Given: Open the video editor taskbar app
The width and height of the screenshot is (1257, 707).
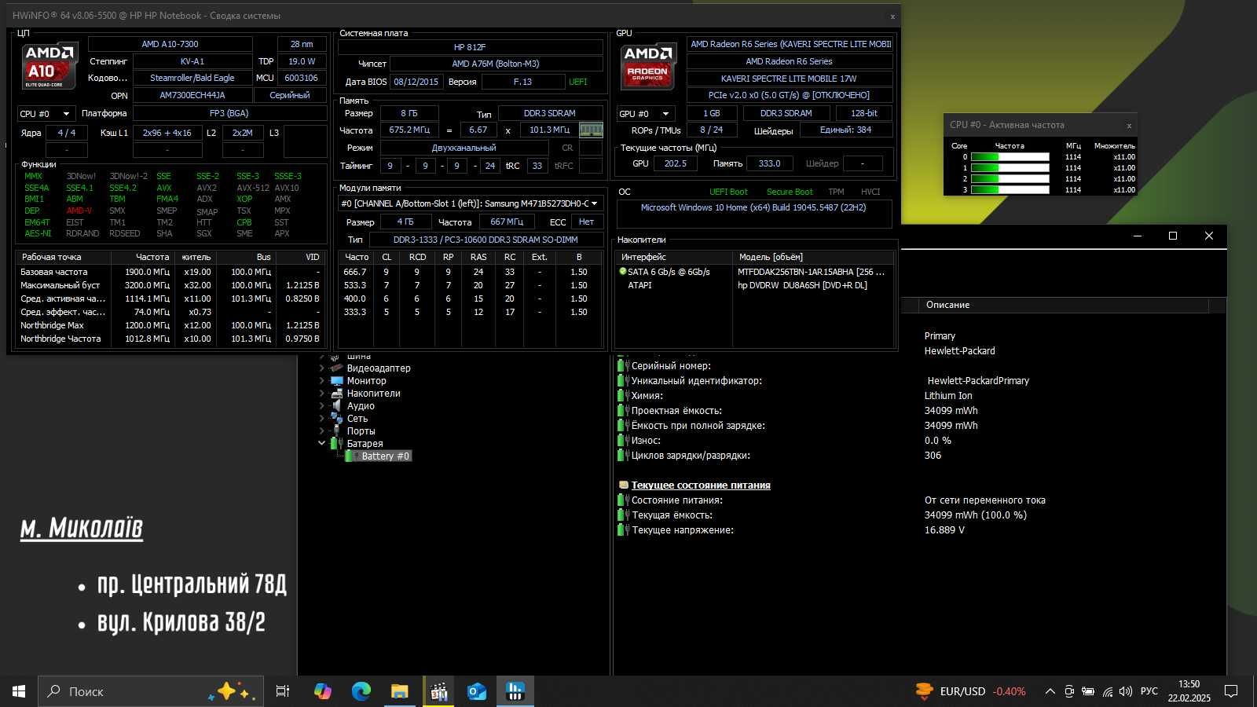Looking at the screenshot, I should [438, 691].
